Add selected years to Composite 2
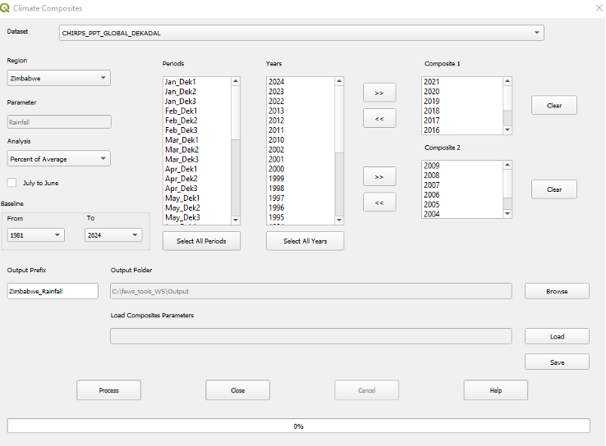The image size is (606, 446). (379, 177)
